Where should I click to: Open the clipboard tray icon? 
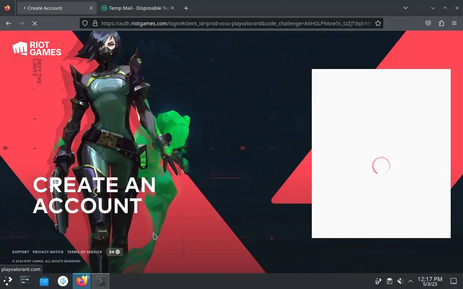click(389, 281)
